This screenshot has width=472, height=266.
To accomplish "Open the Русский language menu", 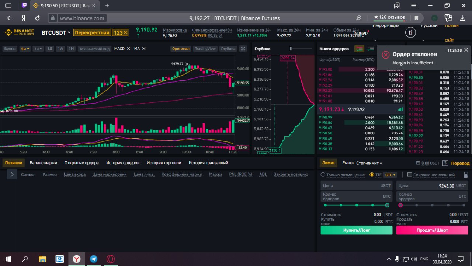I will (x=429, y=26).
